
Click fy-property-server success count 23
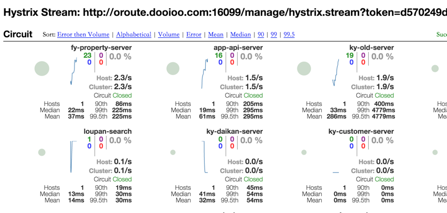tap(87, 55)
